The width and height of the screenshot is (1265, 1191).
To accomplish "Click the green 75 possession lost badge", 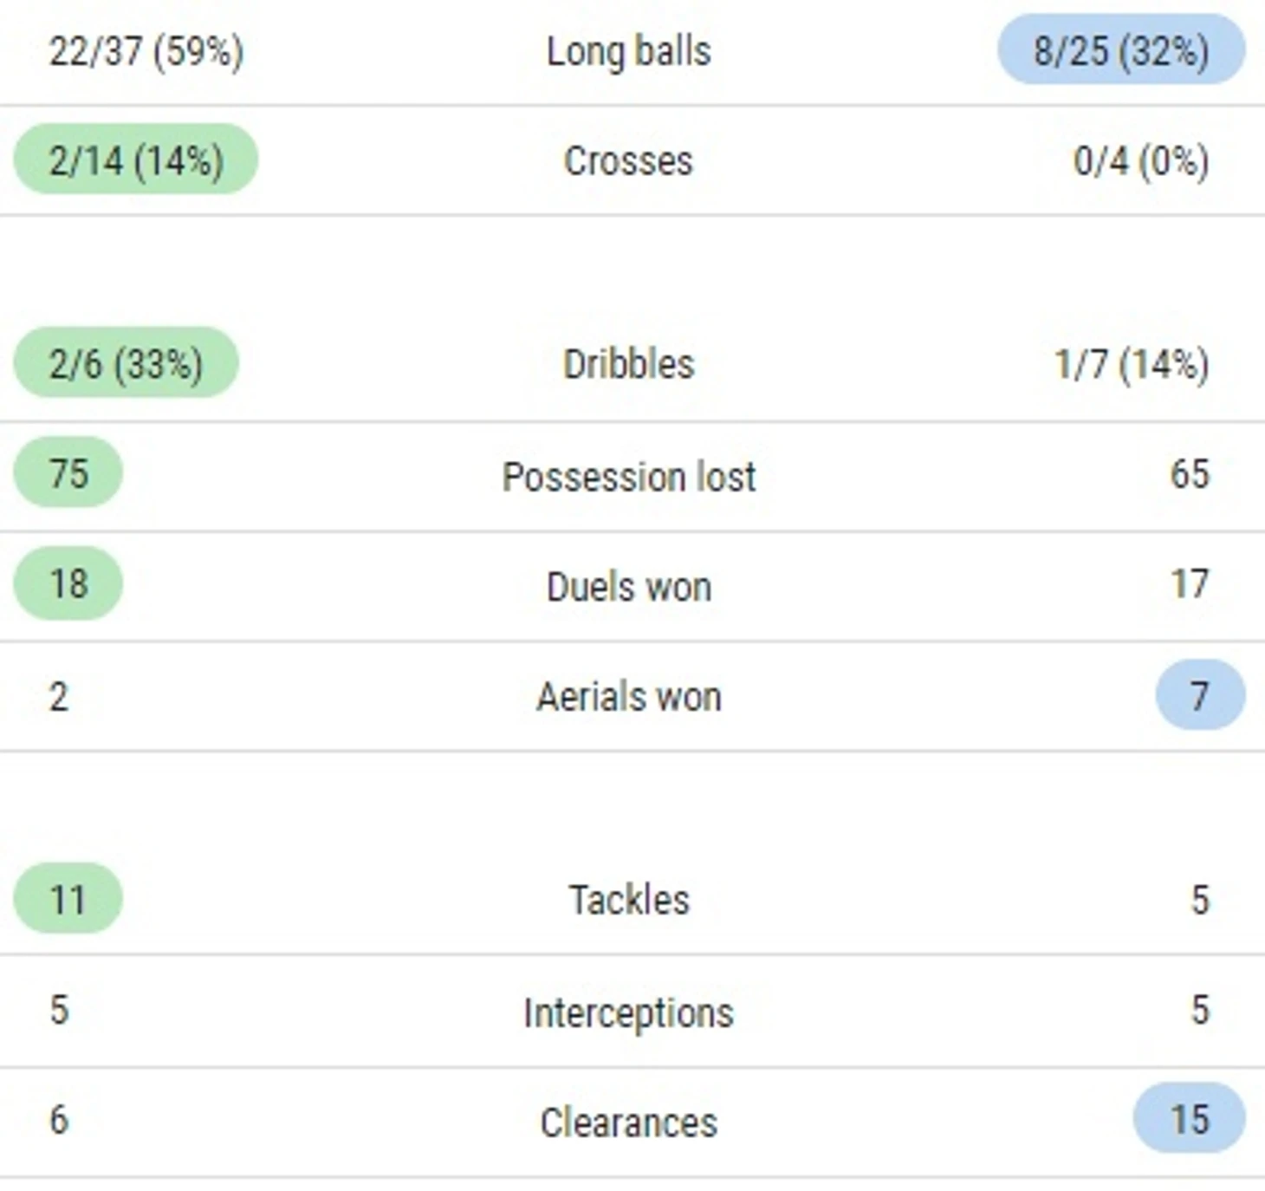I will coord(68,472).
